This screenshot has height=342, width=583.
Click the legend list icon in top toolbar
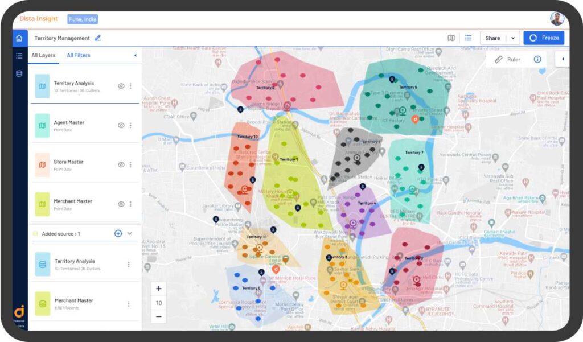point(469,38)
